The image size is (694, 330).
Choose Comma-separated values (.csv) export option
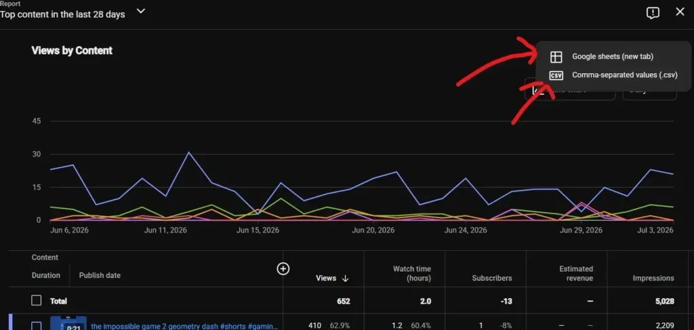tap(613, 75)
